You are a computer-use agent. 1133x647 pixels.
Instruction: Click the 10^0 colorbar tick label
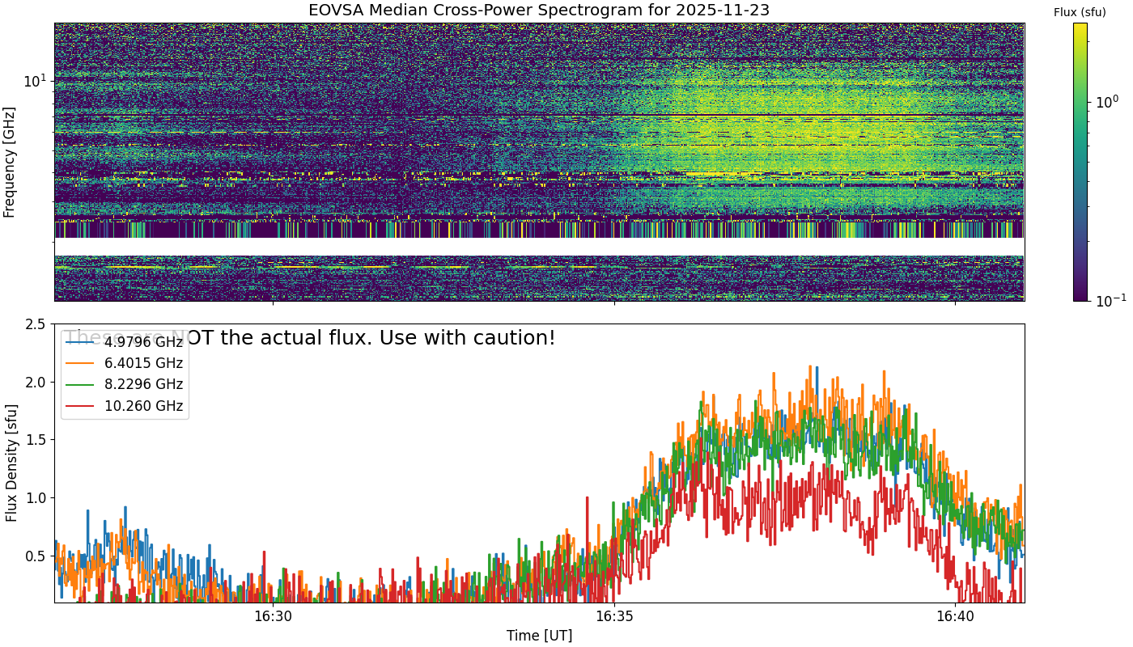tap(1105, 102)
